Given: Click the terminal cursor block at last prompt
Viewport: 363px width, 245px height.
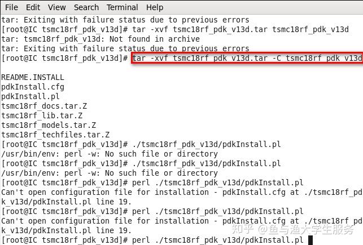Looking at the screenshot, I should pos(310,240).
